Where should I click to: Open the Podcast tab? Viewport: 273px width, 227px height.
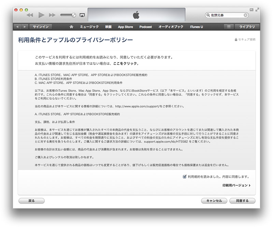(x=146, y=27)
